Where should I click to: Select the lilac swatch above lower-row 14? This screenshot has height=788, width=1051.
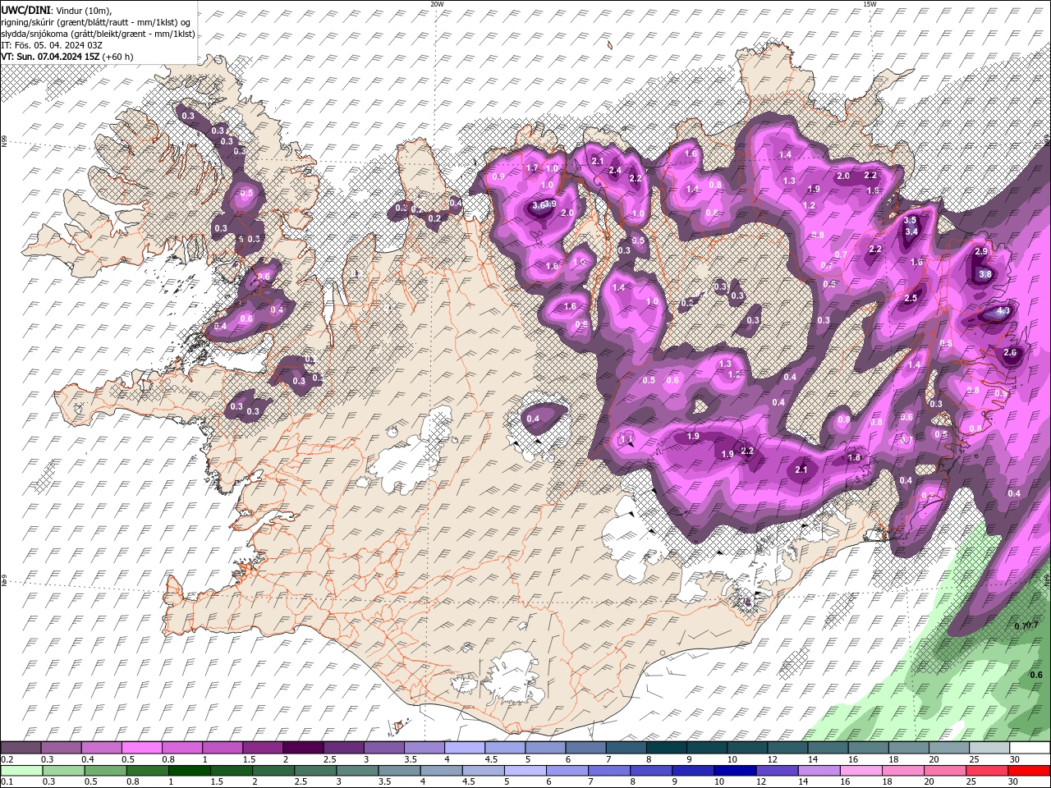pos(819,771)
